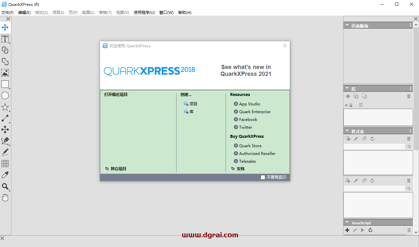This screenshot has width=419, height=247.
Task: Select the Table tool
Action: tap(5, 163)
